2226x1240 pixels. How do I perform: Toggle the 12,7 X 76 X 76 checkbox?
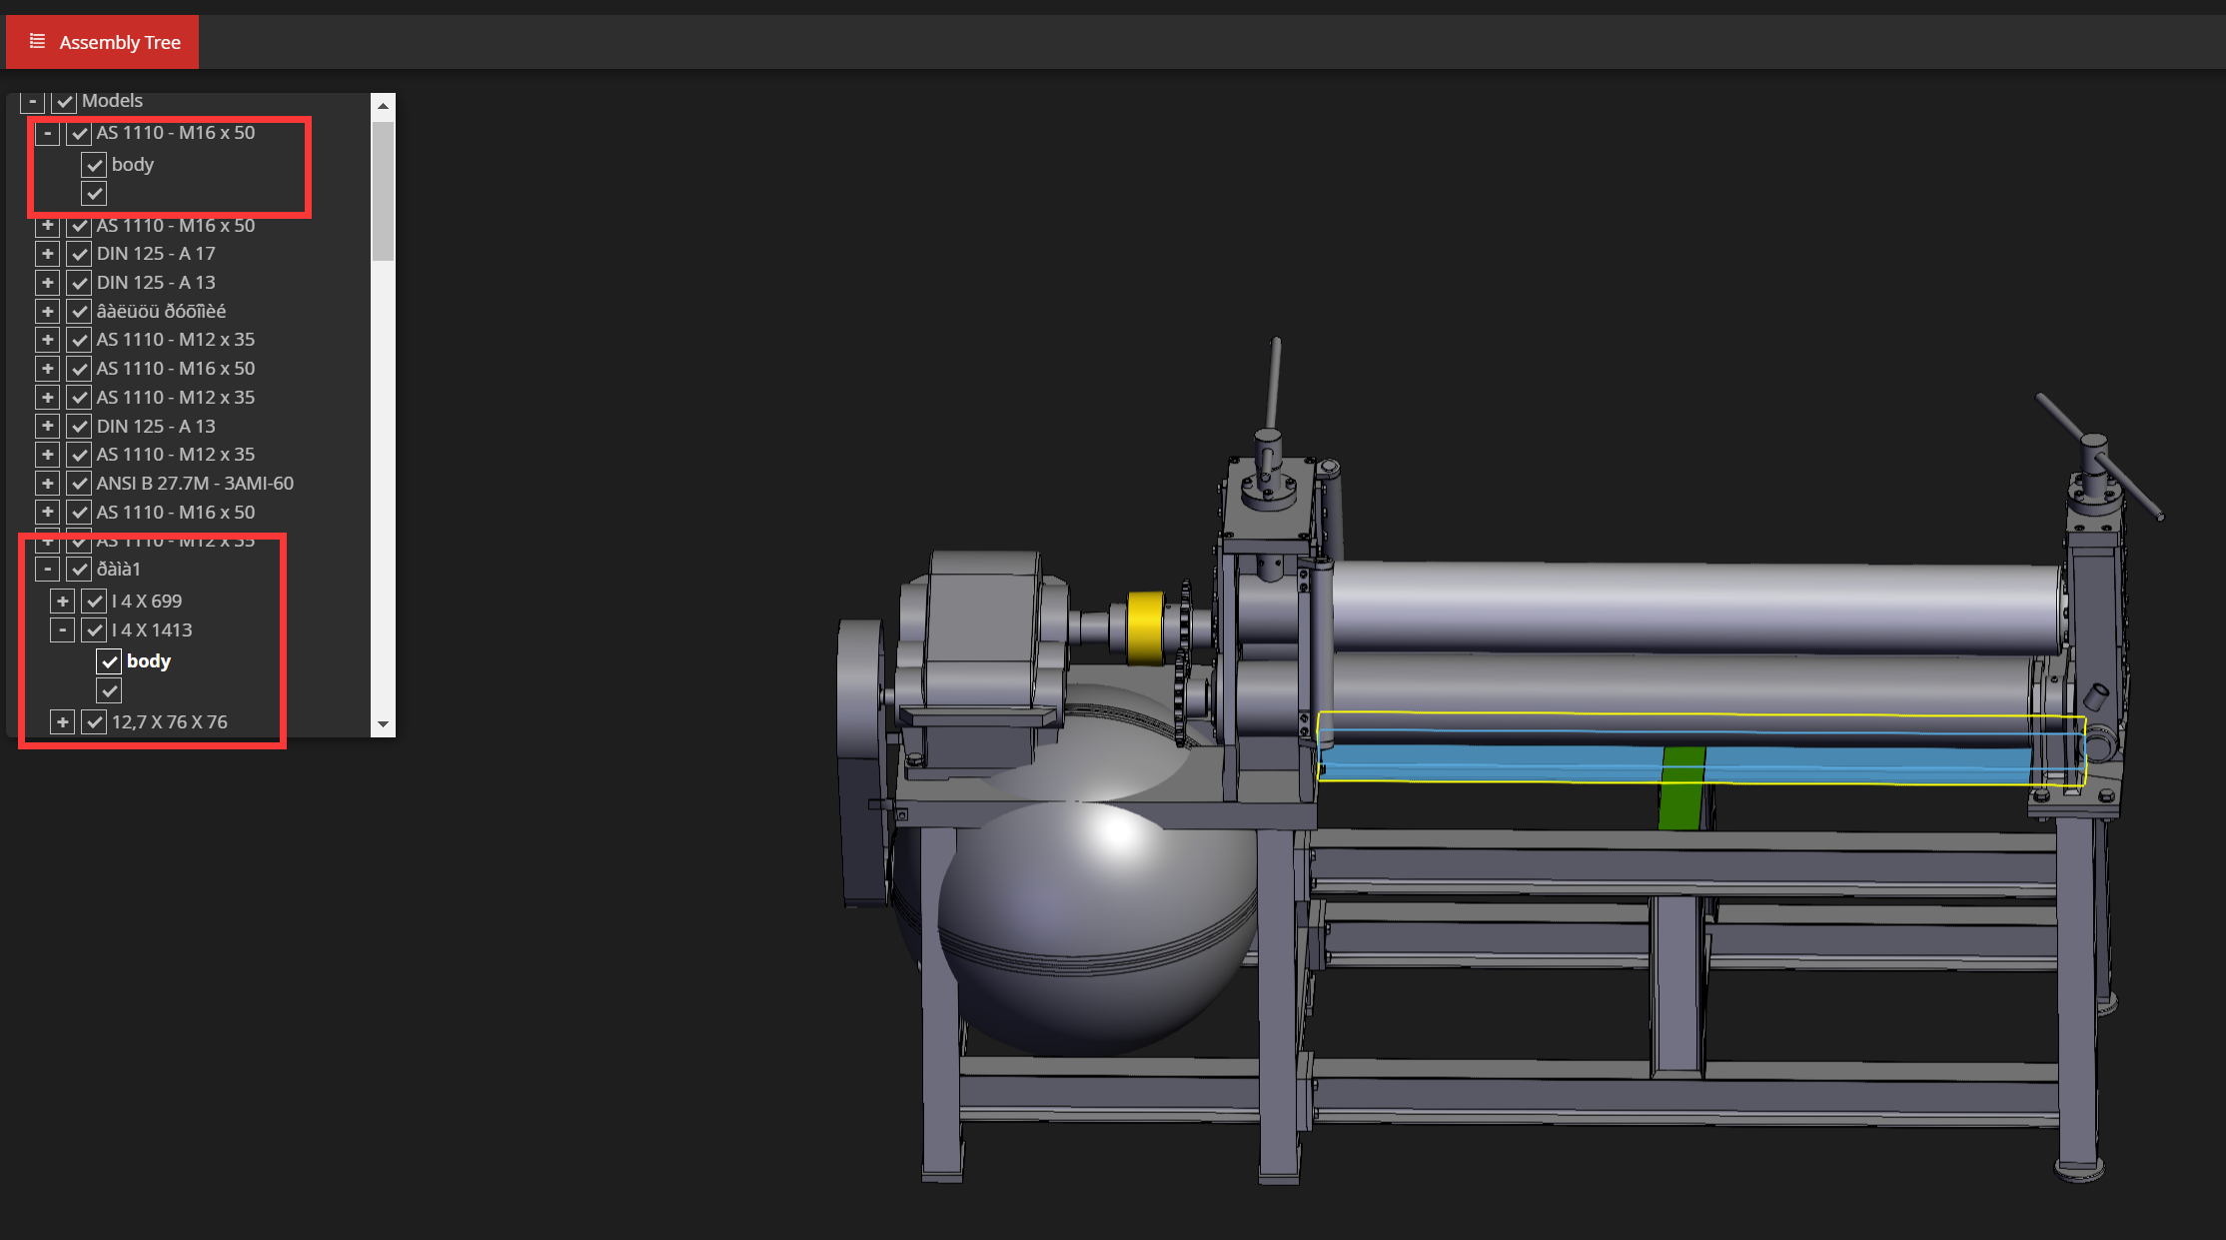(94, 721)
